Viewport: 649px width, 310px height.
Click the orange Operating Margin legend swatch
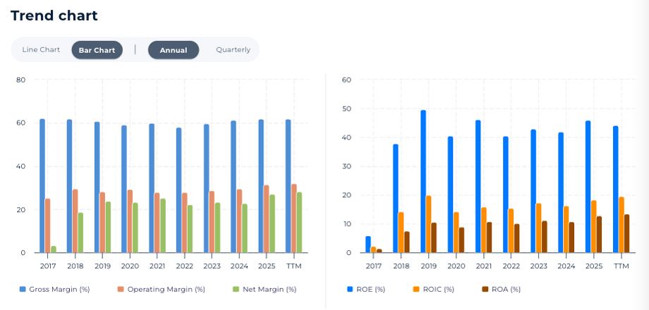coord(121,290)
